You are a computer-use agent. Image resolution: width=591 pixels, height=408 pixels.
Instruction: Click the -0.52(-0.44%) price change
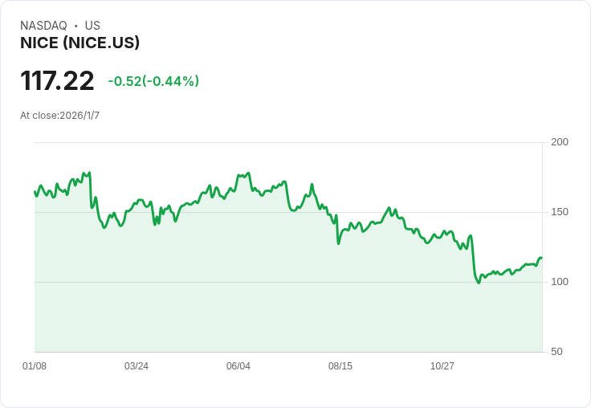pyautogui.click(x=153, y=81)
